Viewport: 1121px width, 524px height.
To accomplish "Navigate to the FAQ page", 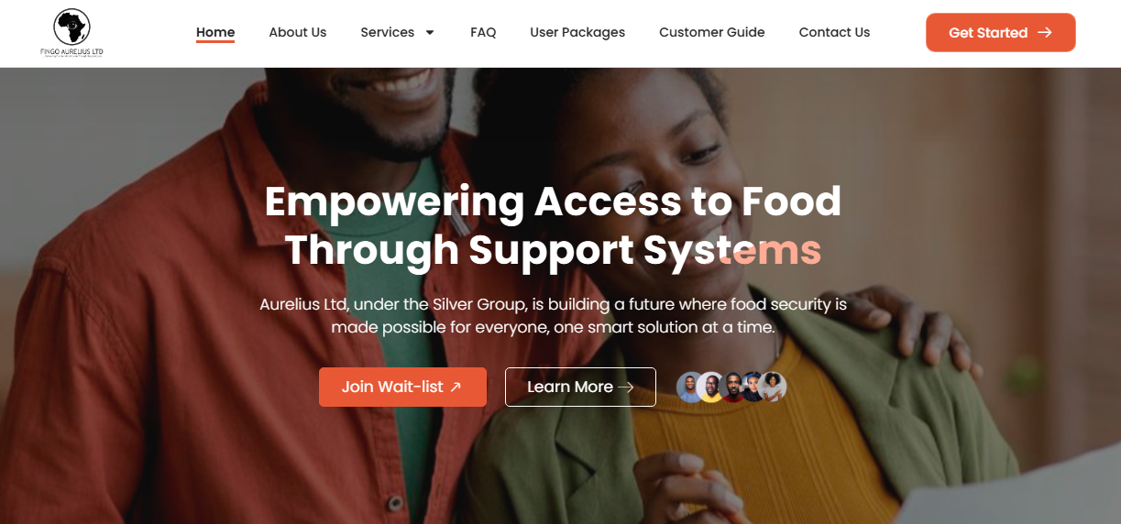I will [x=483, y=32].
